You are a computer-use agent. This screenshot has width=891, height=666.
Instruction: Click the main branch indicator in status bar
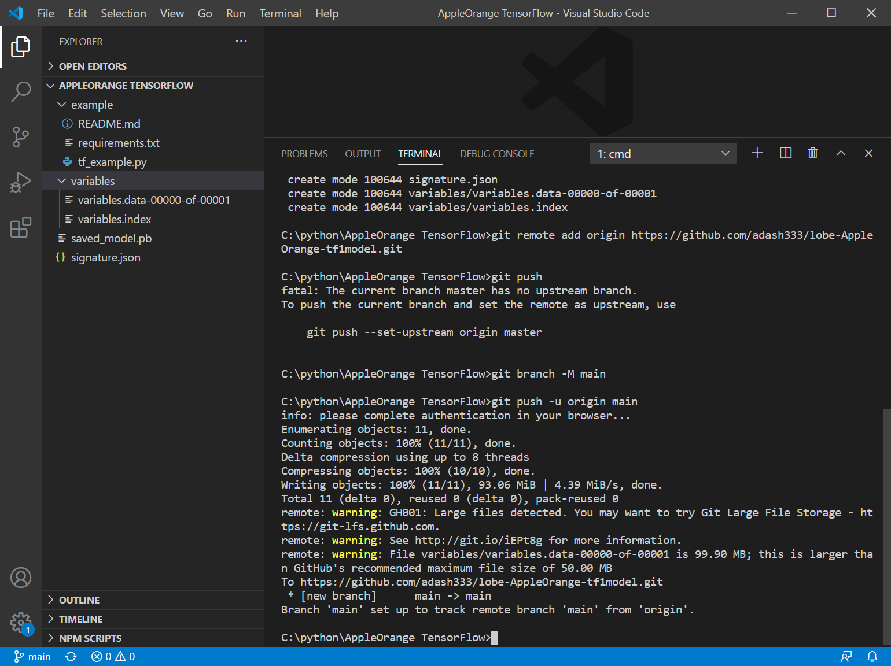click(x=32, y=657)
